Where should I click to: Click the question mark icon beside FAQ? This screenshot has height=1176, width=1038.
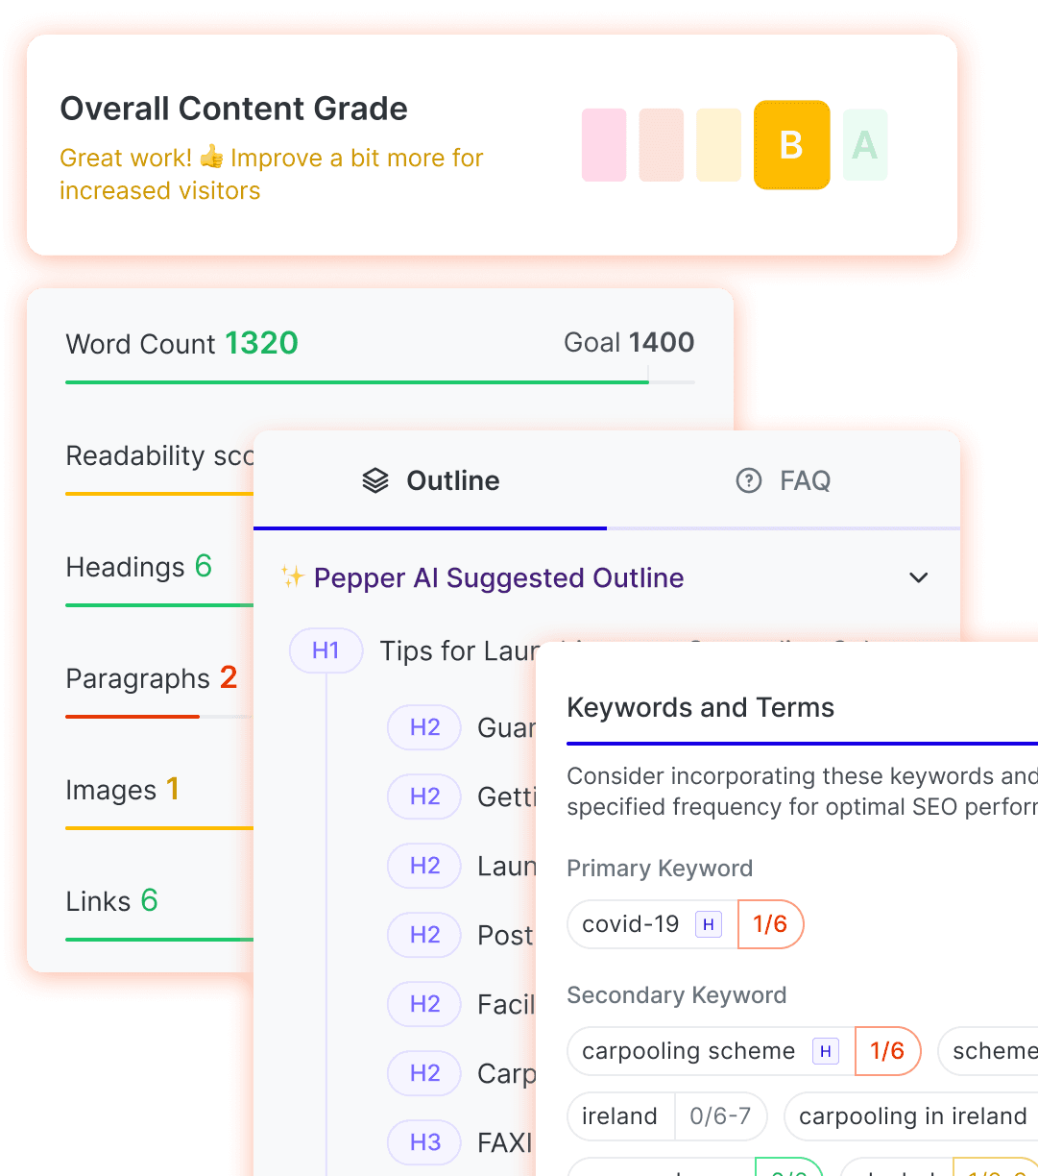748,480
